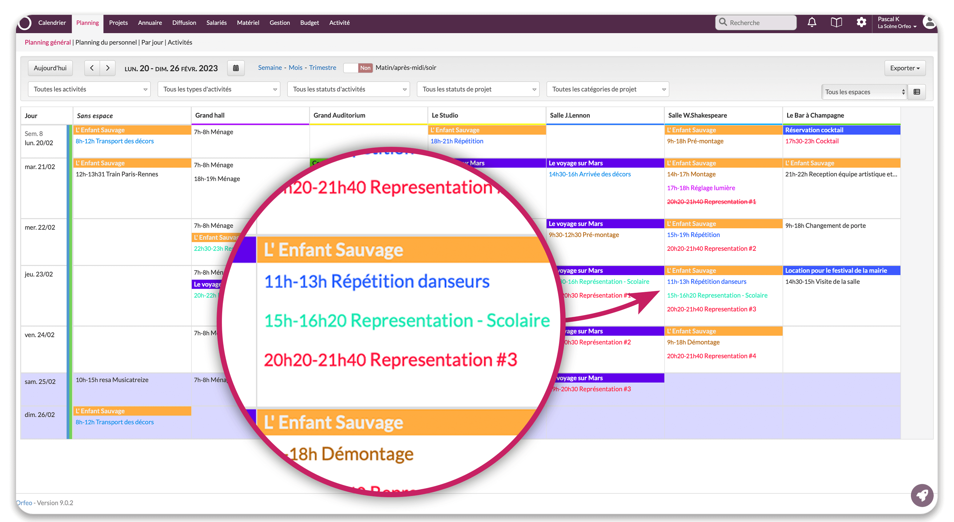
Task: Open the Calendrier menu
Action: click(x=52, y=22)
